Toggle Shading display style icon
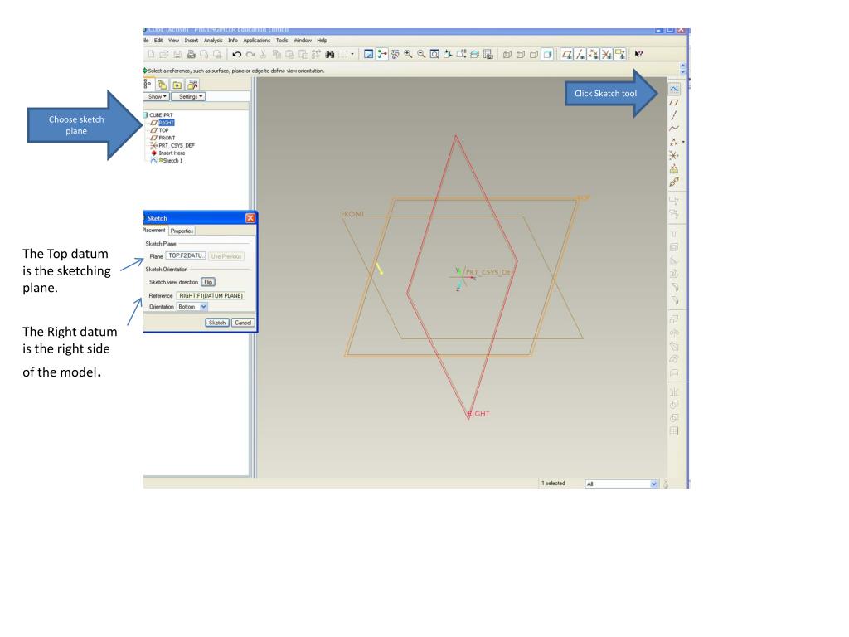This screenshot has height=637, width=849. click(547, 54)
